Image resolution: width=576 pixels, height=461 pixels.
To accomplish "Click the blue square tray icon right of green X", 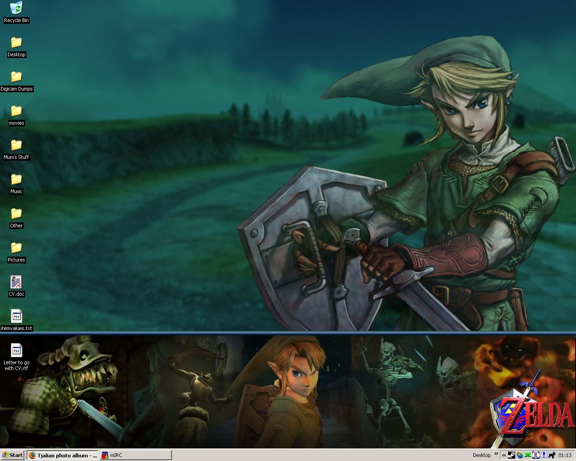I will 536,455.
